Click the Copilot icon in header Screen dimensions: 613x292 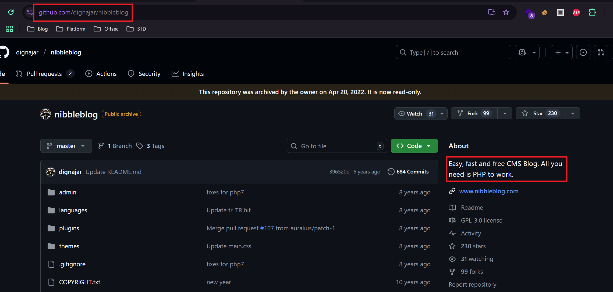click(x=522, y=52)
